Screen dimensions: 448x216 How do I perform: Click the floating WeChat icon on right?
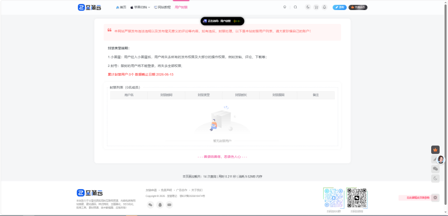[435, 169]
